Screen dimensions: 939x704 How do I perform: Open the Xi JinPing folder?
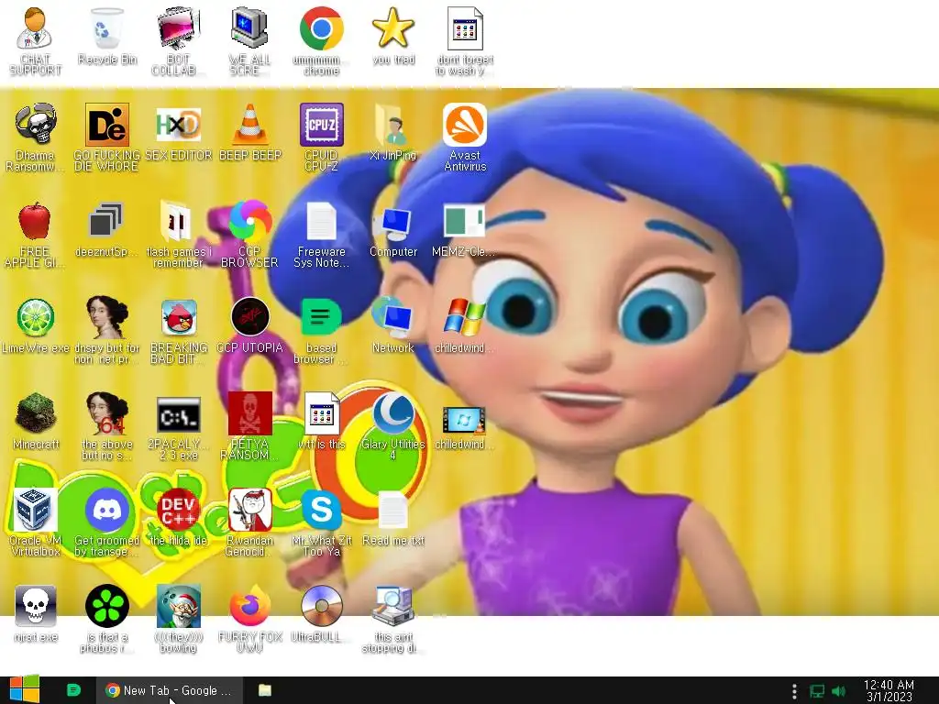click(x=393, y=132)
